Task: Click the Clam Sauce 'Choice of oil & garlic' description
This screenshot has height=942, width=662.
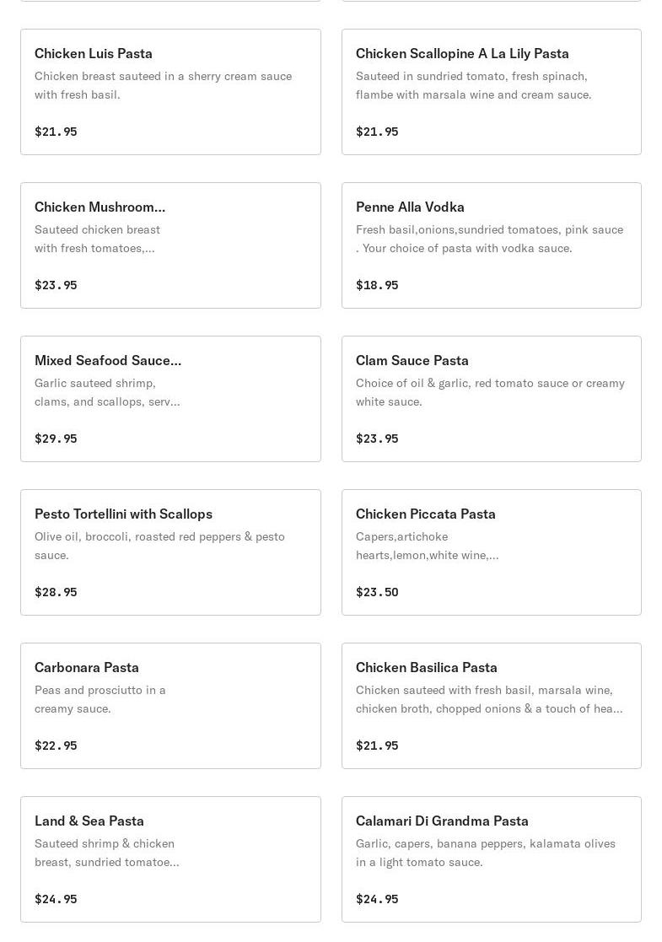Action: (490, 392)
